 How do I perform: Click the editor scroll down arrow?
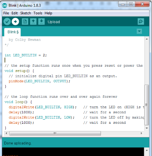147,128
